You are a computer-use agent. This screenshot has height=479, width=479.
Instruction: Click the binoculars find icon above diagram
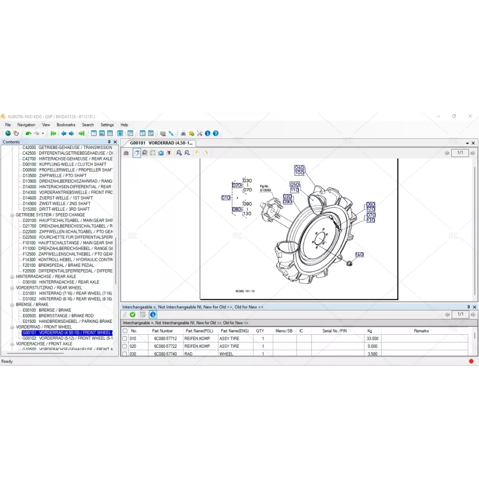pyautogui.click(x=126, y=153)
